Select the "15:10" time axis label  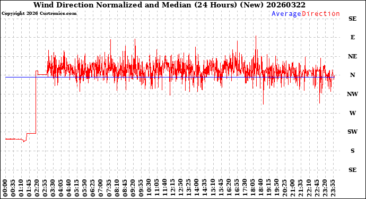click(x=212, y=188)
